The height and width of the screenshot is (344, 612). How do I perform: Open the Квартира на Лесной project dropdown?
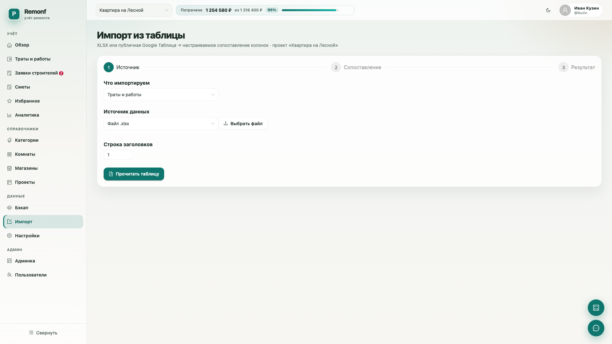134,10
